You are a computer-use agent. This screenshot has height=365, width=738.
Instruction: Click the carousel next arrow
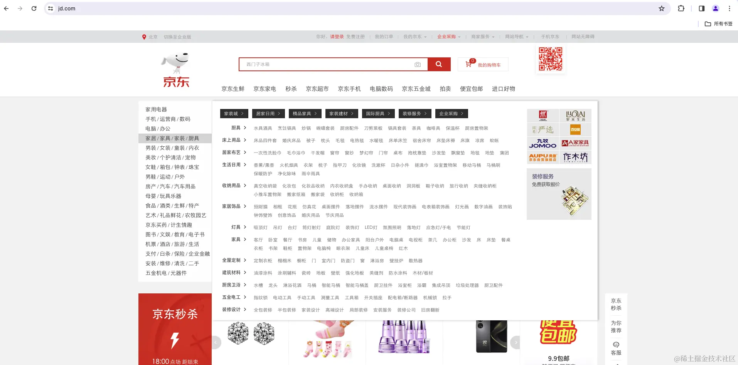pos(516,342)
